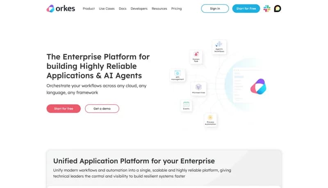328x188 pixels.
Task: Open the Use Cases menu
Action: point(107,9)
